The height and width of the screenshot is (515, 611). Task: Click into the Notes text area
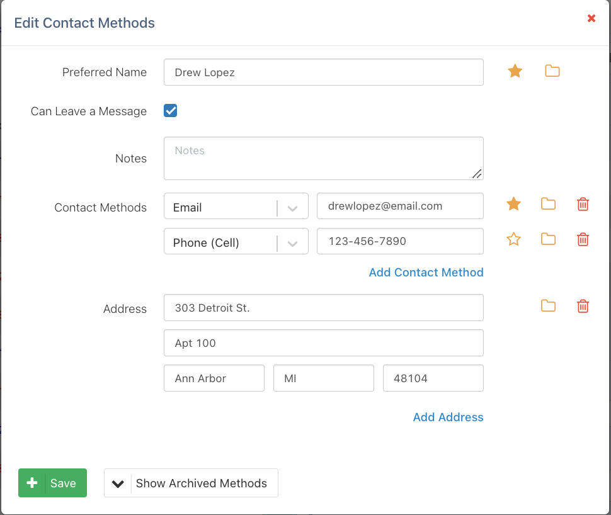click(x=323, y=159)
